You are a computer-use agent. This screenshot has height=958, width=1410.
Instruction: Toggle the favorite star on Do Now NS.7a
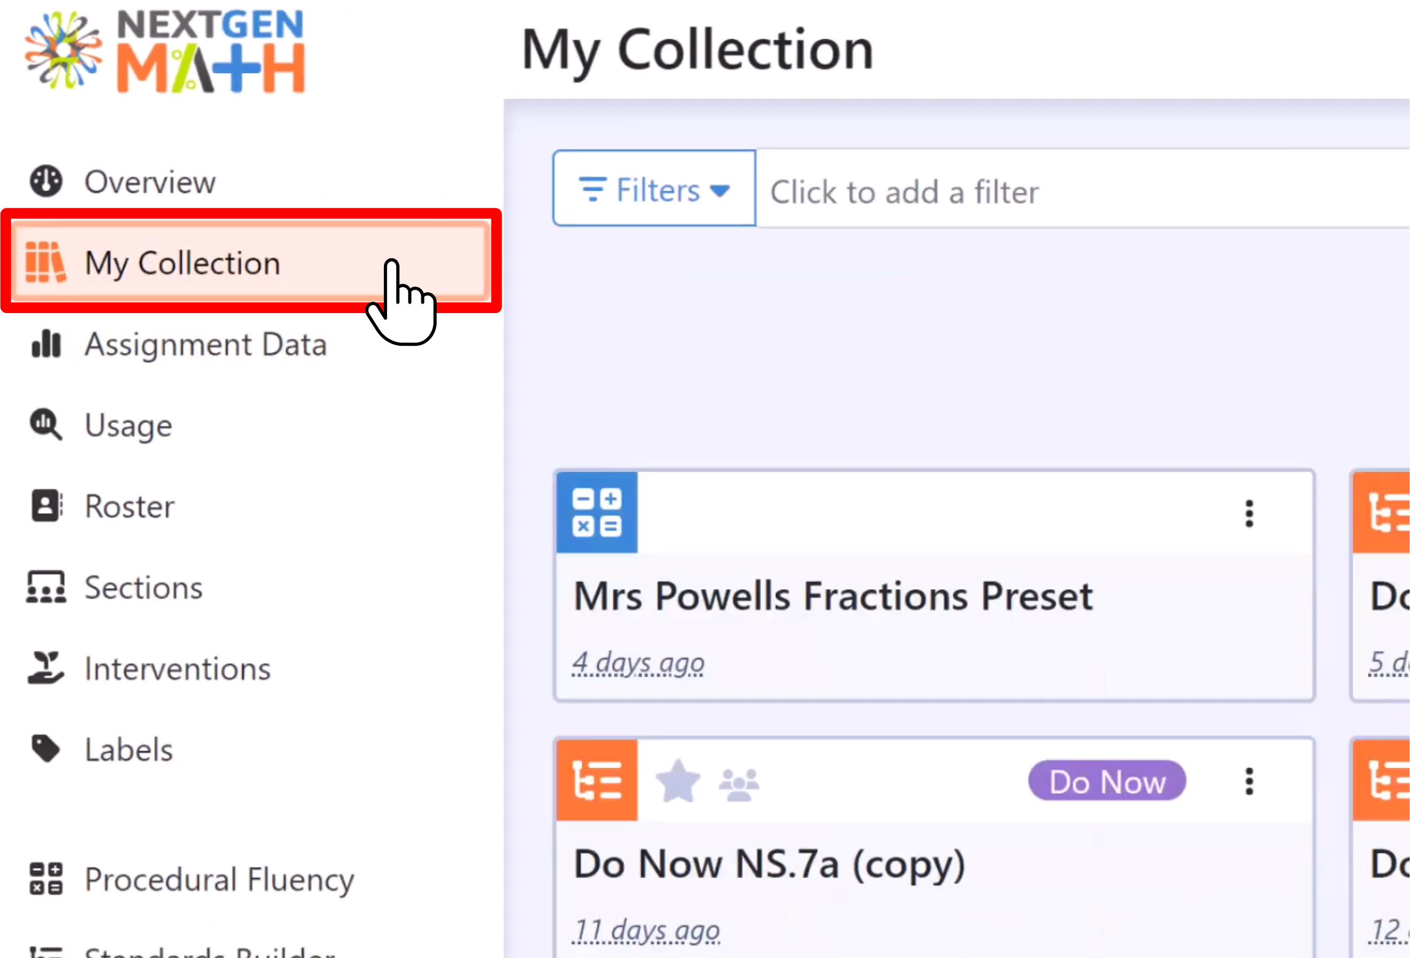click(679, 781)
